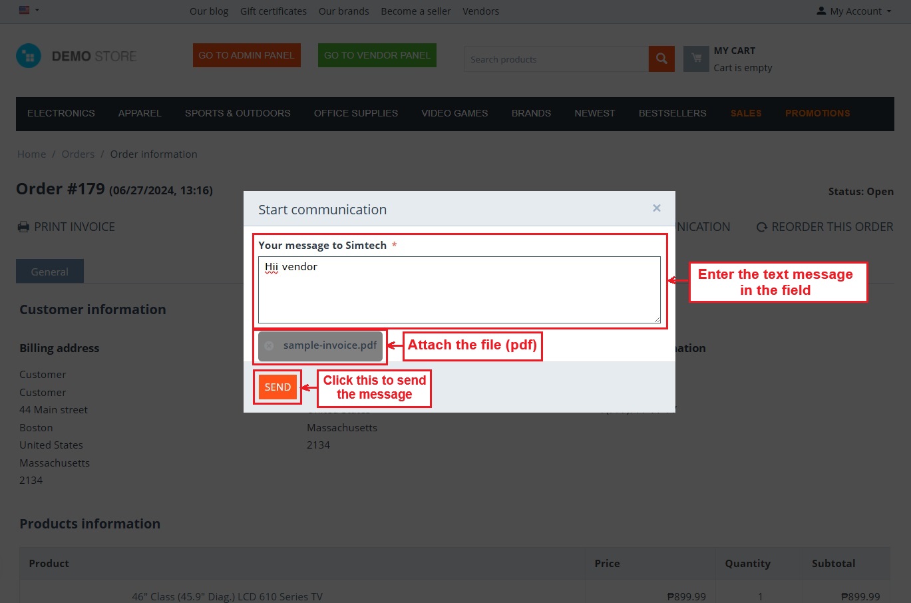
Task: Go to Admin Panel
Action: point(246,55)
